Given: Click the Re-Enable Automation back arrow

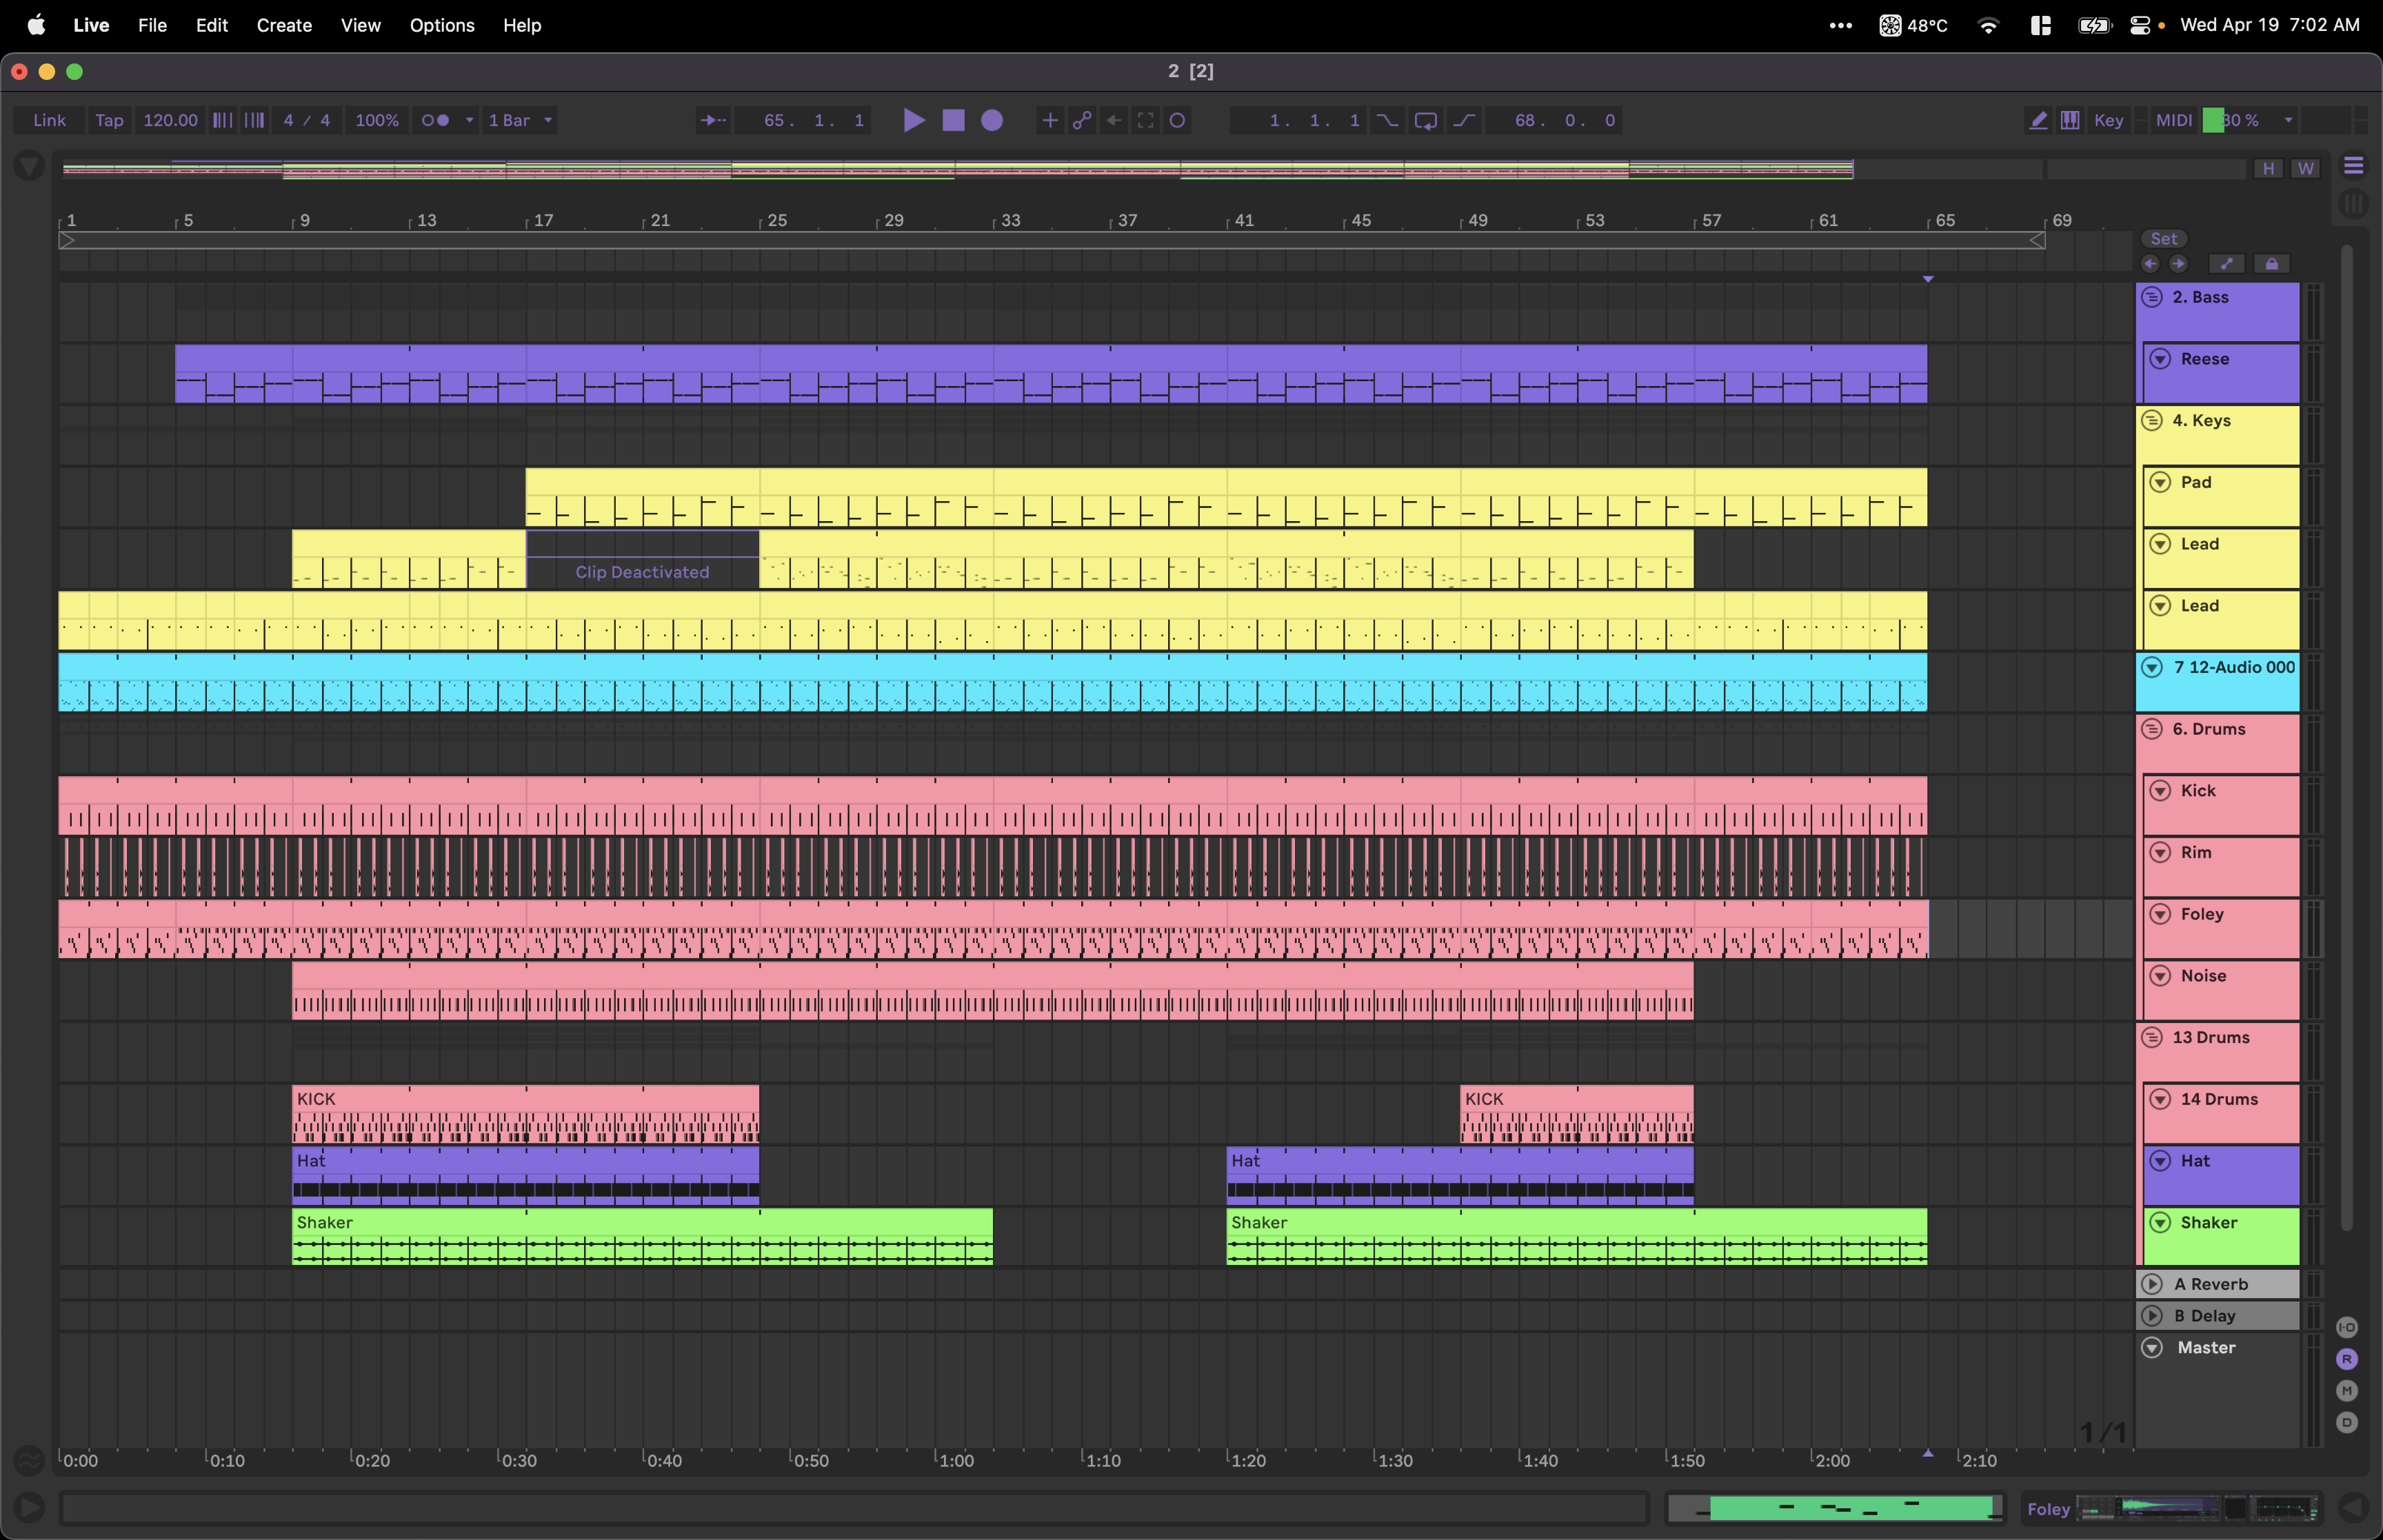Looking at the screenshot, I should [1114, 120].
